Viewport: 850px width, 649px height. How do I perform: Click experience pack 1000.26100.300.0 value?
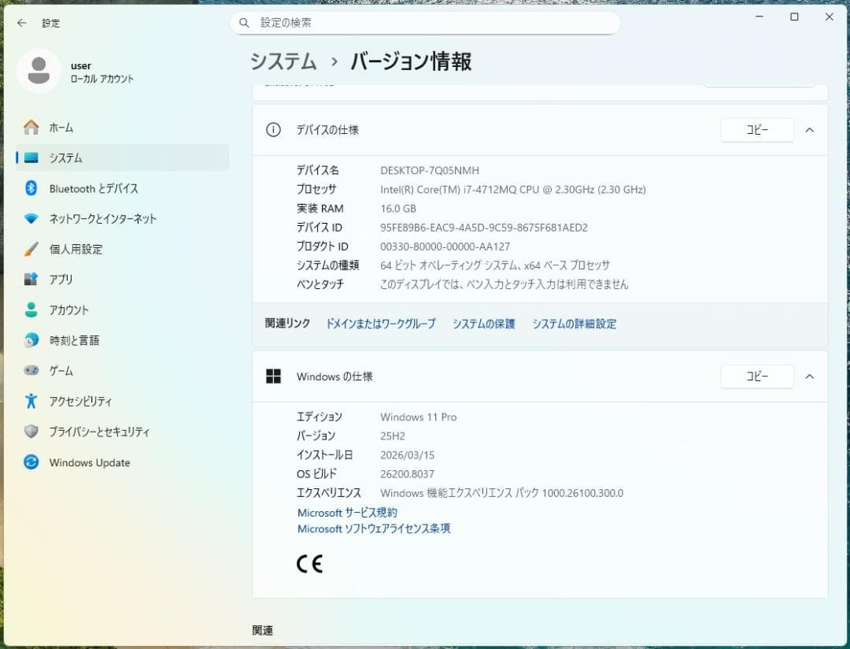(x=501, y=493)
